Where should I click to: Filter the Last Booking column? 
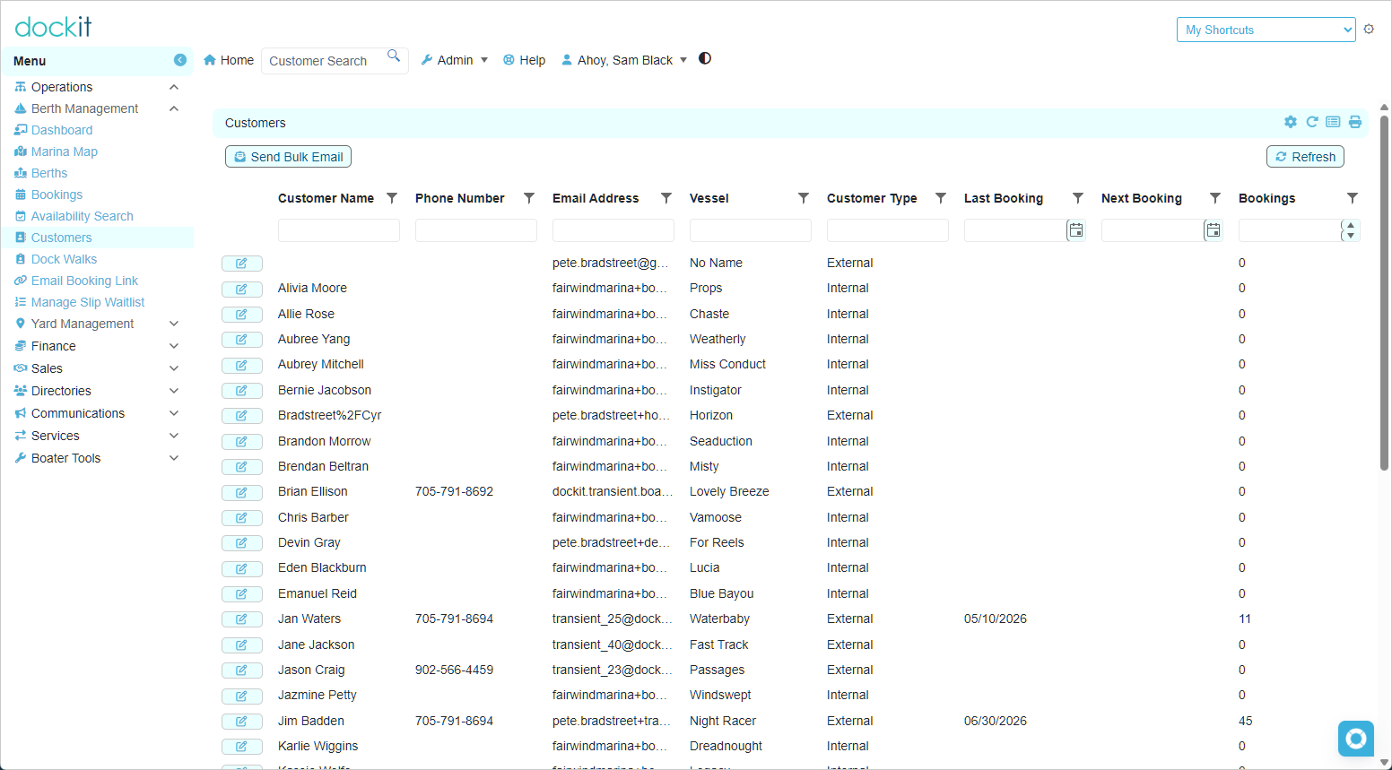click(1078, 198)
